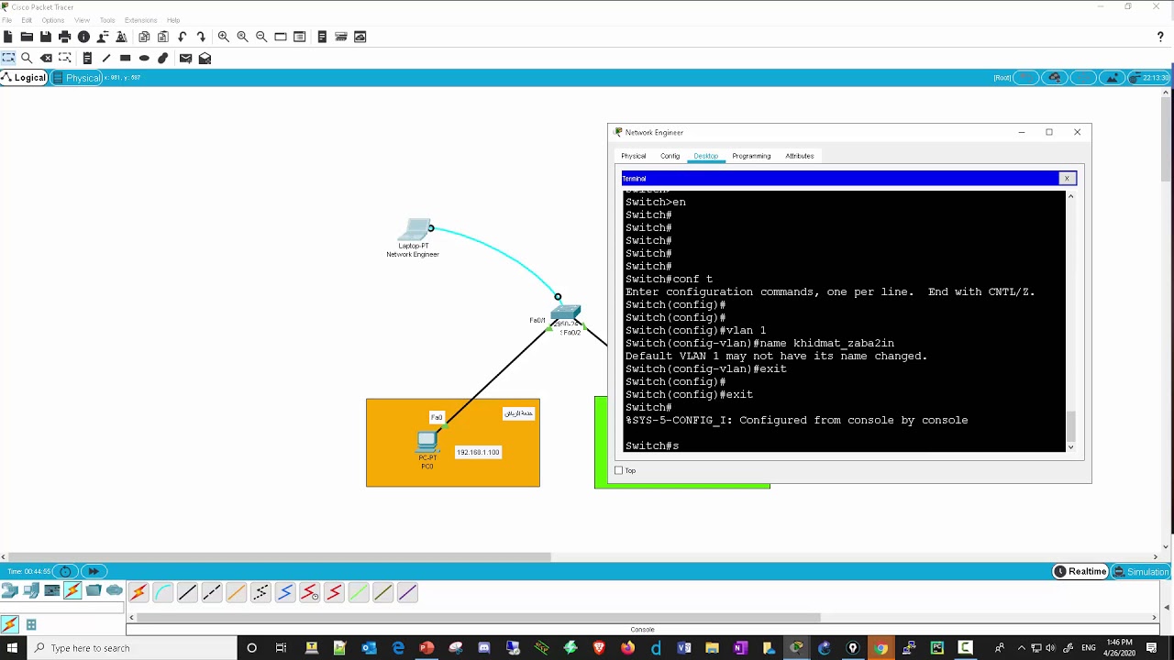
Task: Click the workspace horizontal scrollbar
Action: 280,556
